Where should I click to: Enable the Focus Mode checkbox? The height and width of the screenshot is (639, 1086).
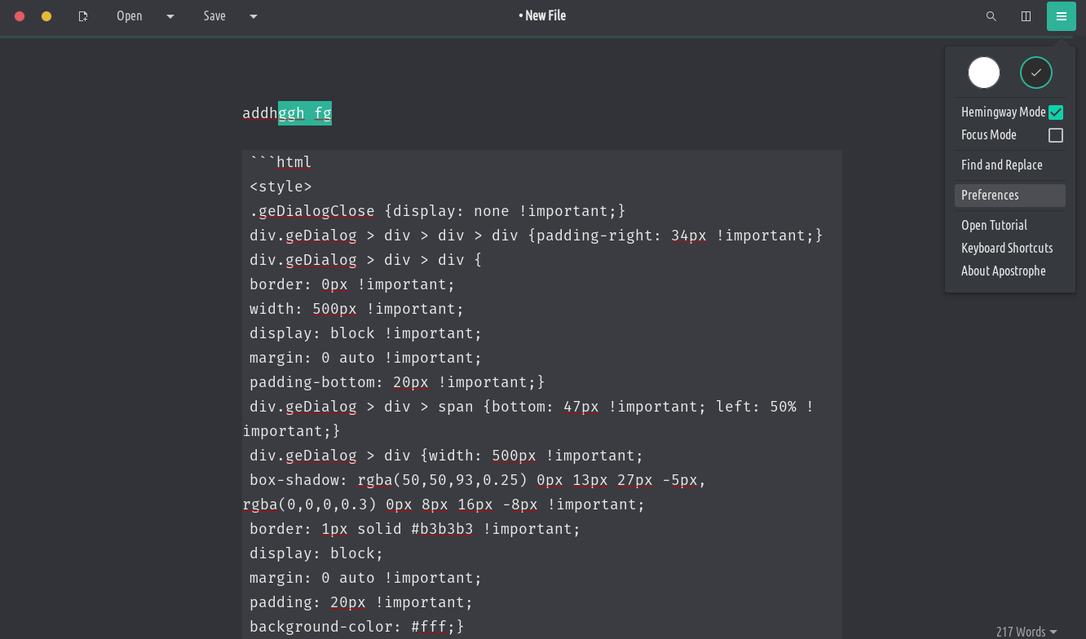coord(1055,135)
